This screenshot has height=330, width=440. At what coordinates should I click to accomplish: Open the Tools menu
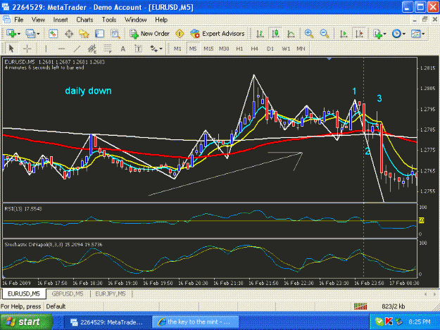(109, 20)
